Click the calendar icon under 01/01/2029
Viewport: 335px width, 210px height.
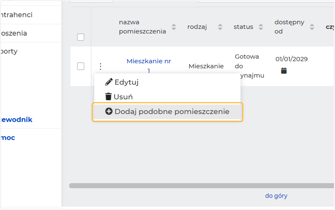(284, 70)
